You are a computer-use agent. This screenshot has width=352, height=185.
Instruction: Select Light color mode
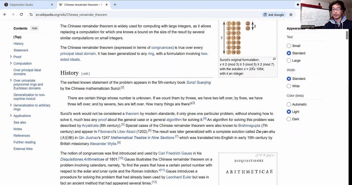[289, 112]
